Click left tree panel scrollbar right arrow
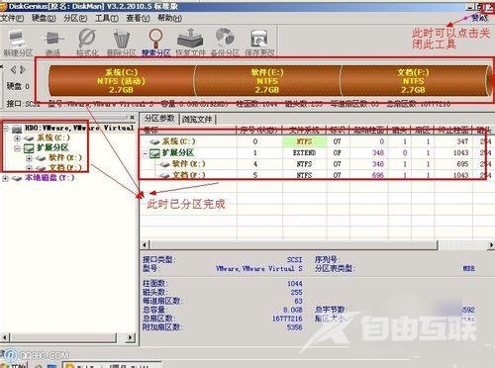This screenshot has height=368, width=495. (131, 337)
